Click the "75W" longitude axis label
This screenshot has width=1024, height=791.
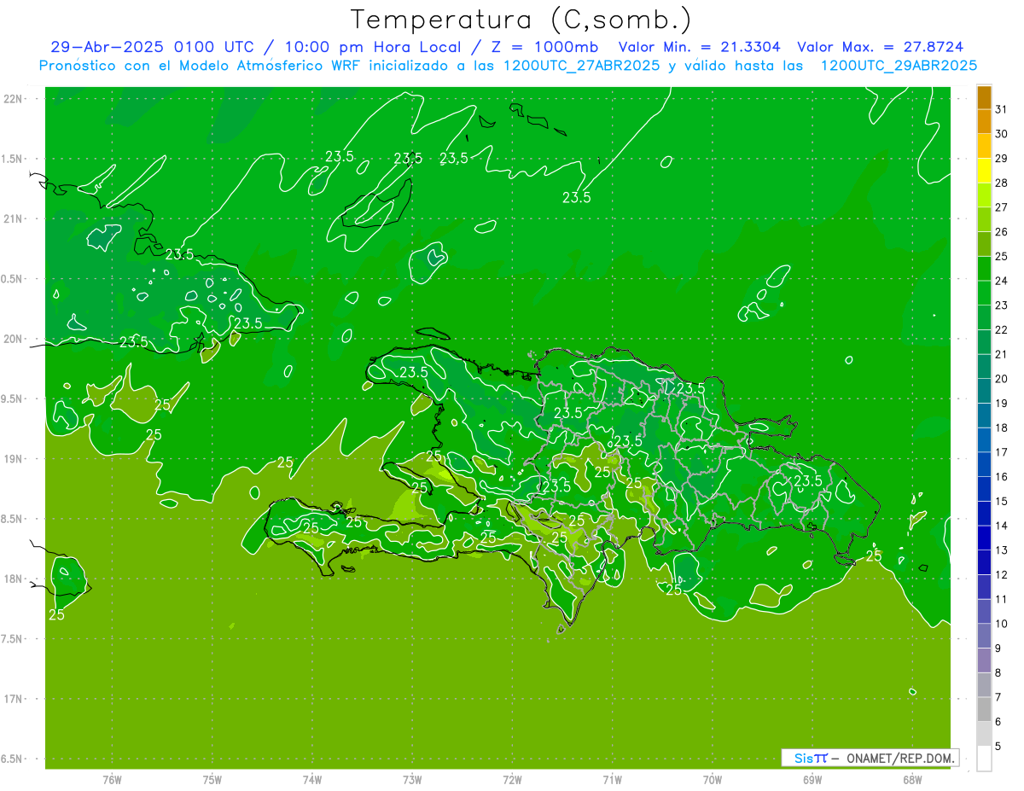coord(212,780)
